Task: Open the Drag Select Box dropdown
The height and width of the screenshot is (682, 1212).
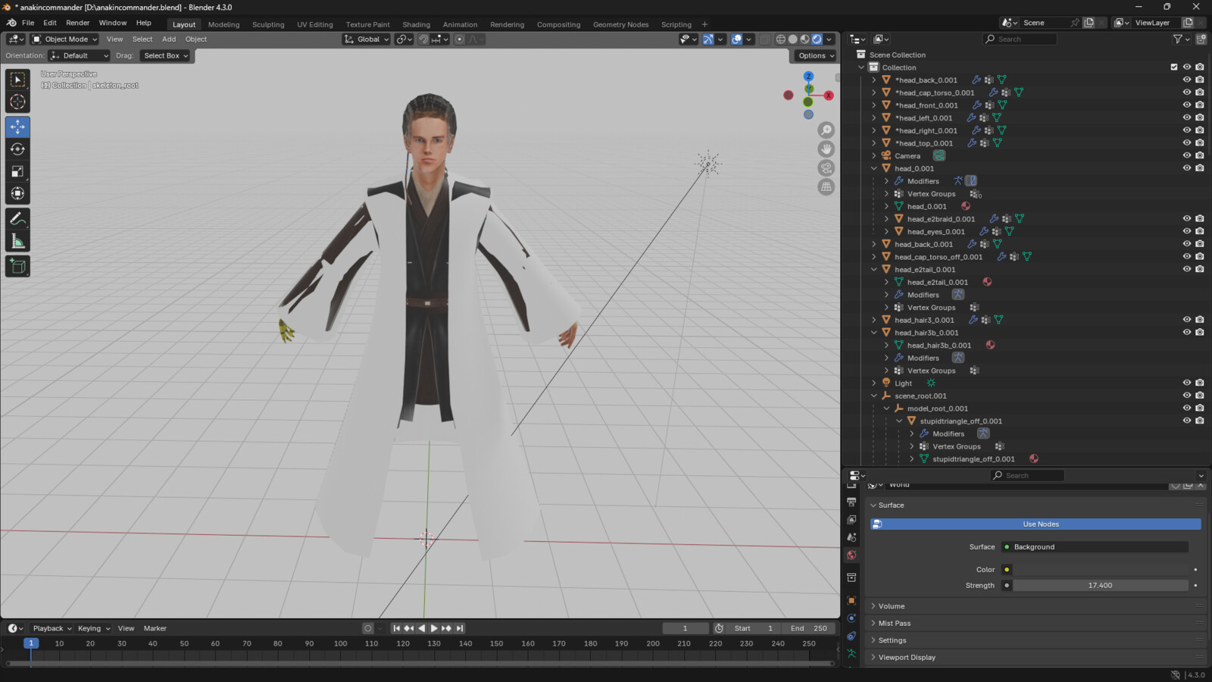Action: [x=164, y=56]
